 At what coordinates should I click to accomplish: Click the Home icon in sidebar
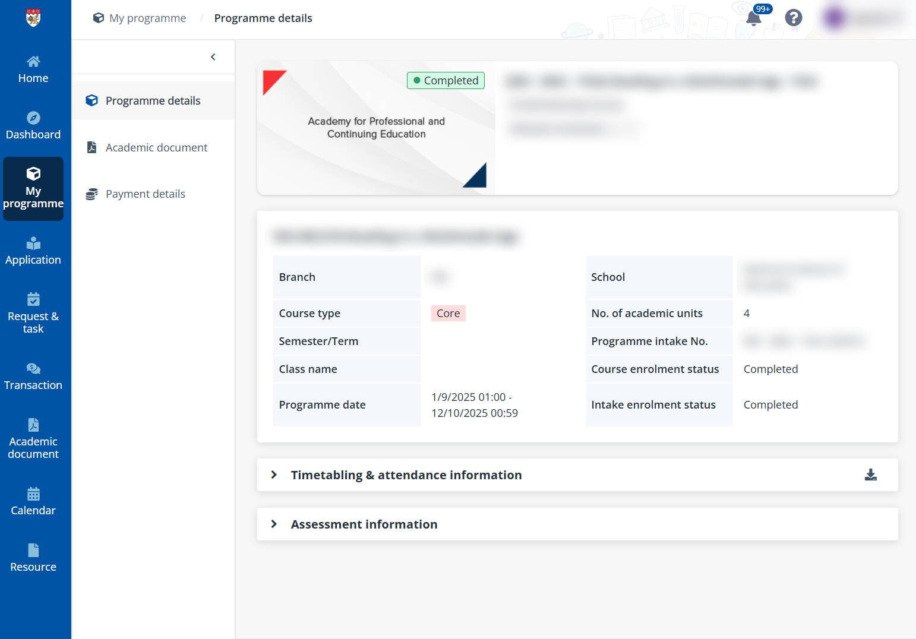click(x=33, y=62)
